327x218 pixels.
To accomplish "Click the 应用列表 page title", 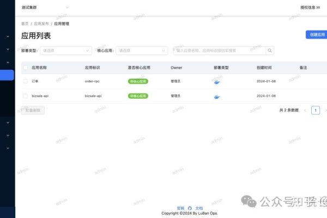I will tap(36, 35).
